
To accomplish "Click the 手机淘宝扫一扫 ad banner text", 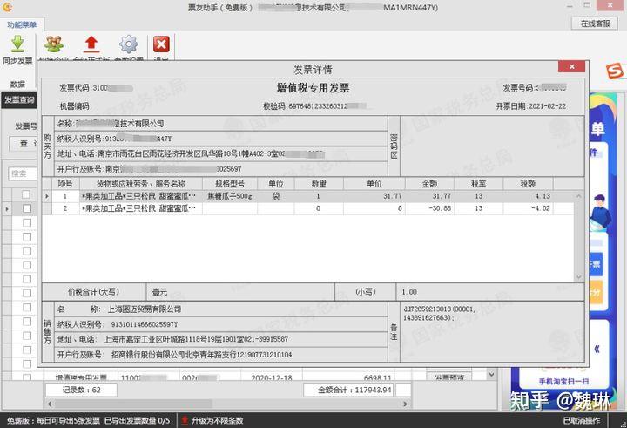I will coord(563,381).
